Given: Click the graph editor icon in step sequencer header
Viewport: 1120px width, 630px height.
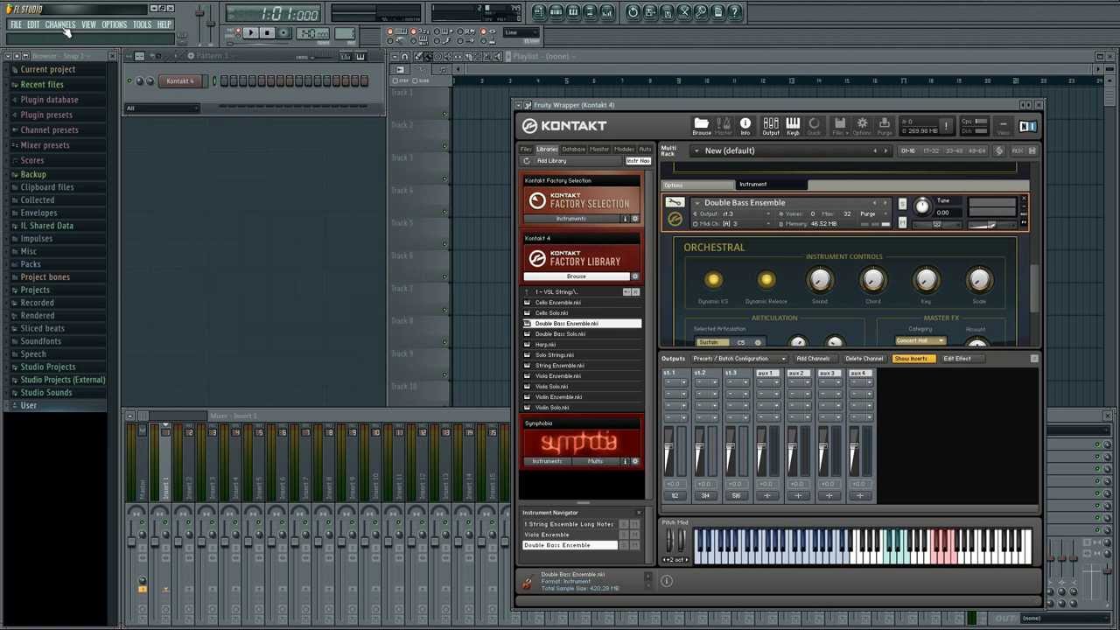Looking at the screenshot, I should (345, 56).
